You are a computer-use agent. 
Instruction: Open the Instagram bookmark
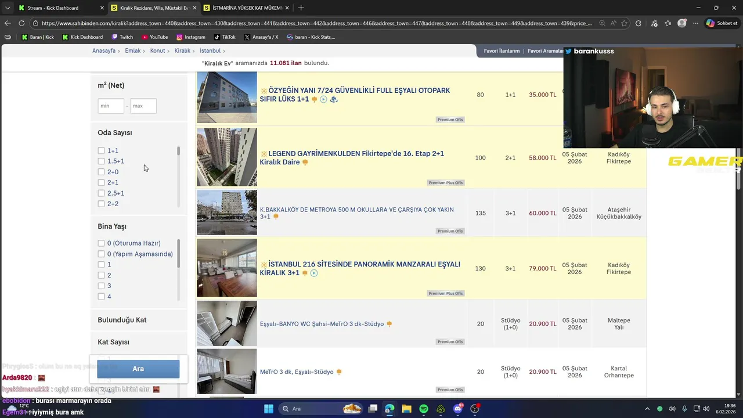click(191, 37)
